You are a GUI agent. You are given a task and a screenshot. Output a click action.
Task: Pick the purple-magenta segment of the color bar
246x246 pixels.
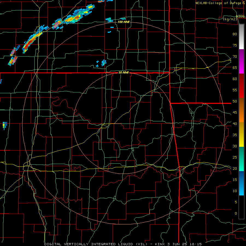click(x=241, y=61)
